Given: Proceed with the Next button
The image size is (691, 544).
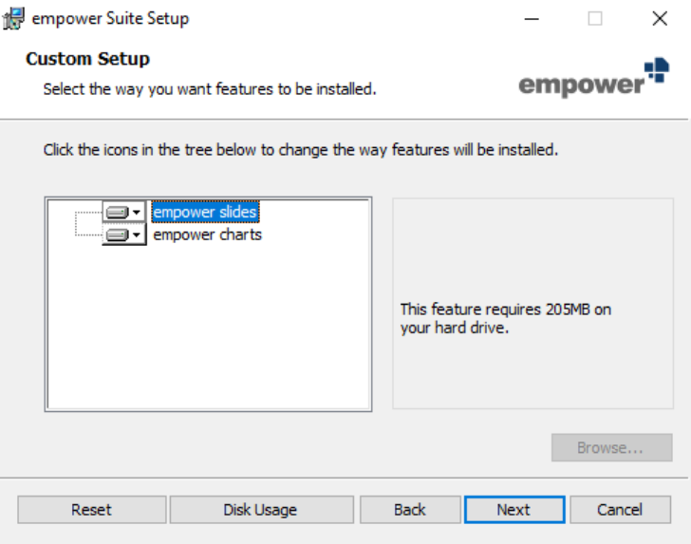Looking at the screenshot, I should (514, 510).
